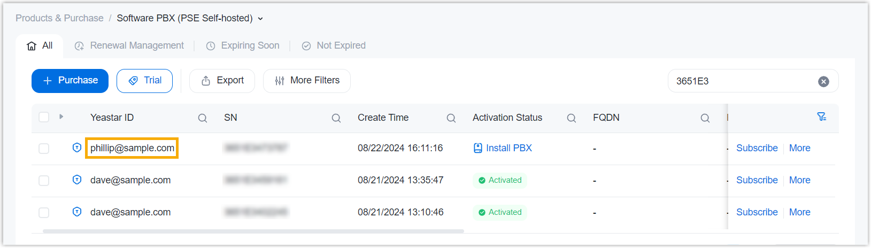Expand Software PBX (PSE Self-hosted) dropdown
This screenshot has width=871, height=248.
tap(260, 19)
